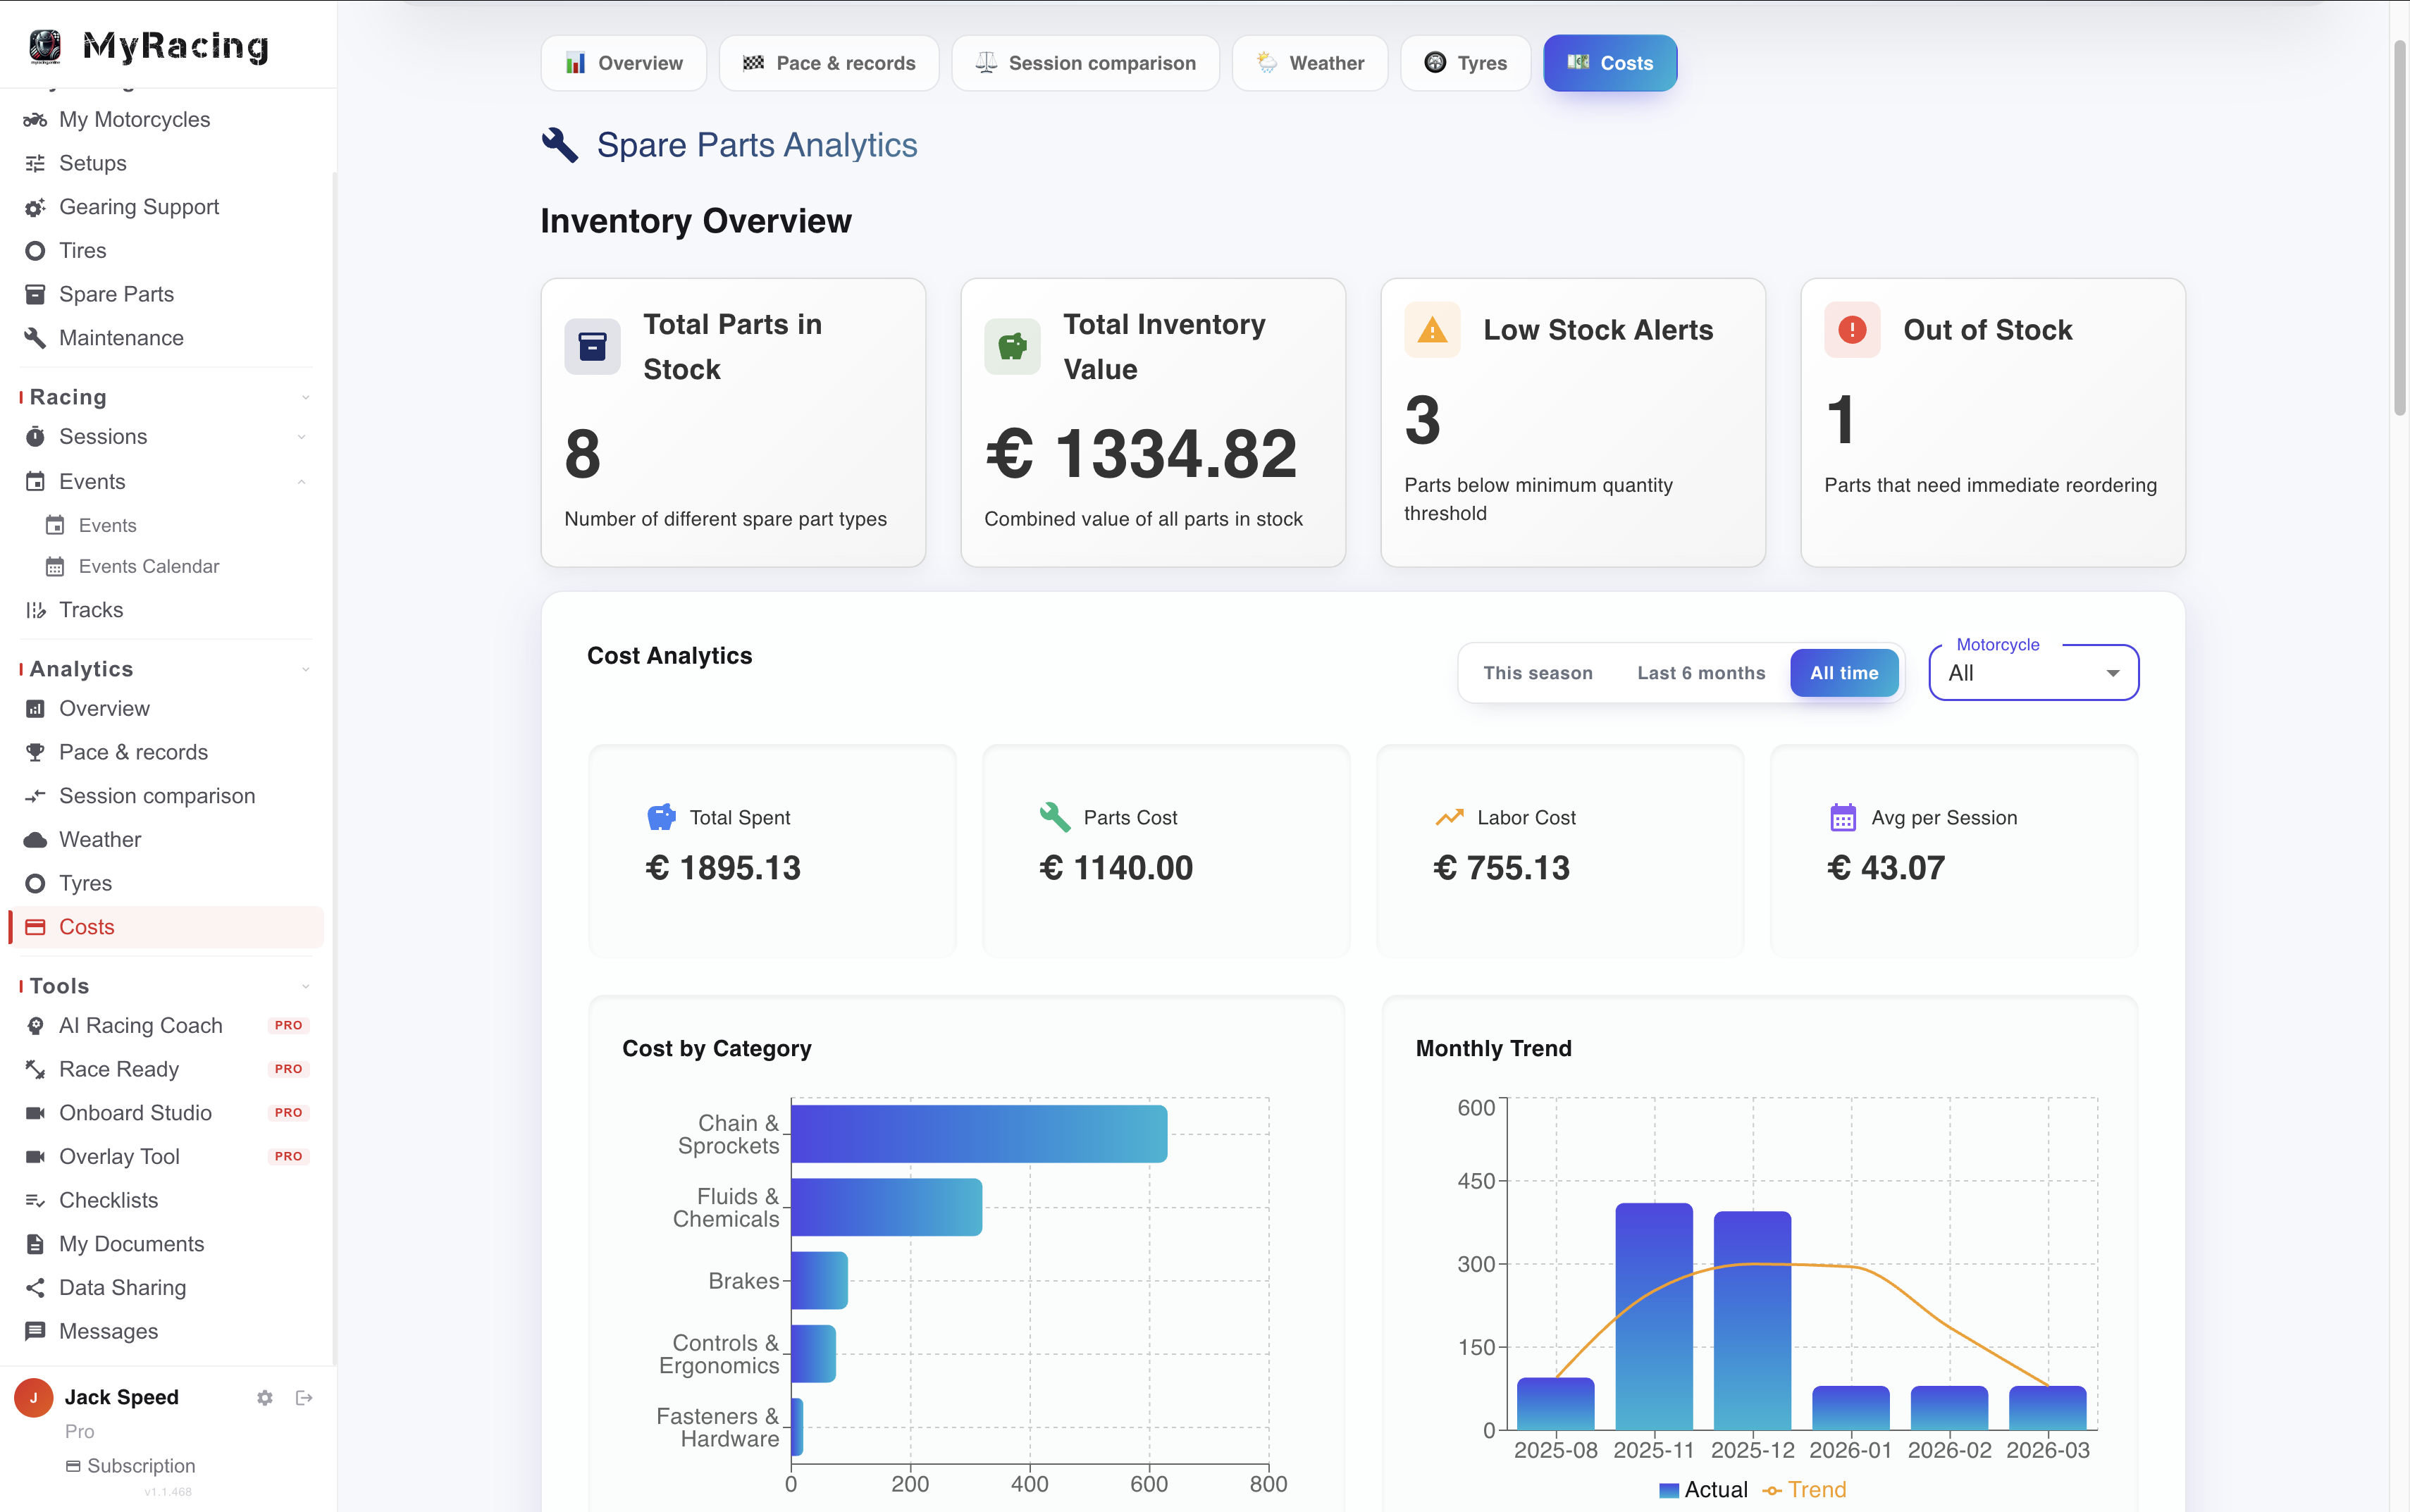Image resolution: width=2410 pixels, height=1512 pixels.
Task: Click the My Motorcycles motorbike icon
Action: click(x=35, y=120)
